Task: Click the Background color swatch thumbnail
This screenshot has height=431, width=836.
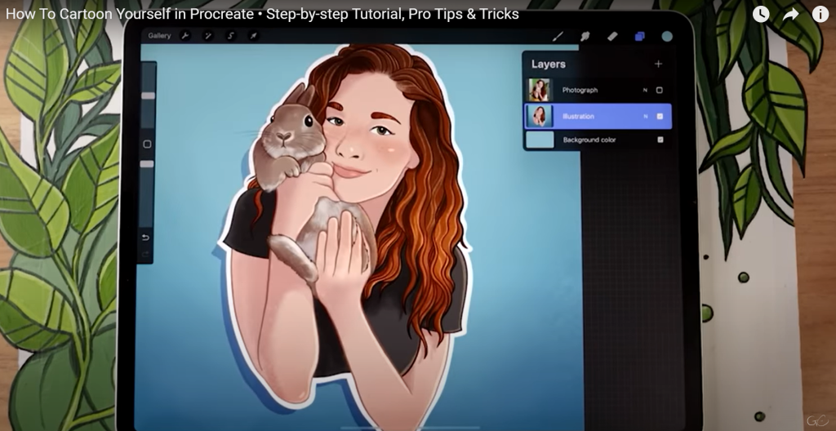Action: pyautogui.click(x=540, y=140)
